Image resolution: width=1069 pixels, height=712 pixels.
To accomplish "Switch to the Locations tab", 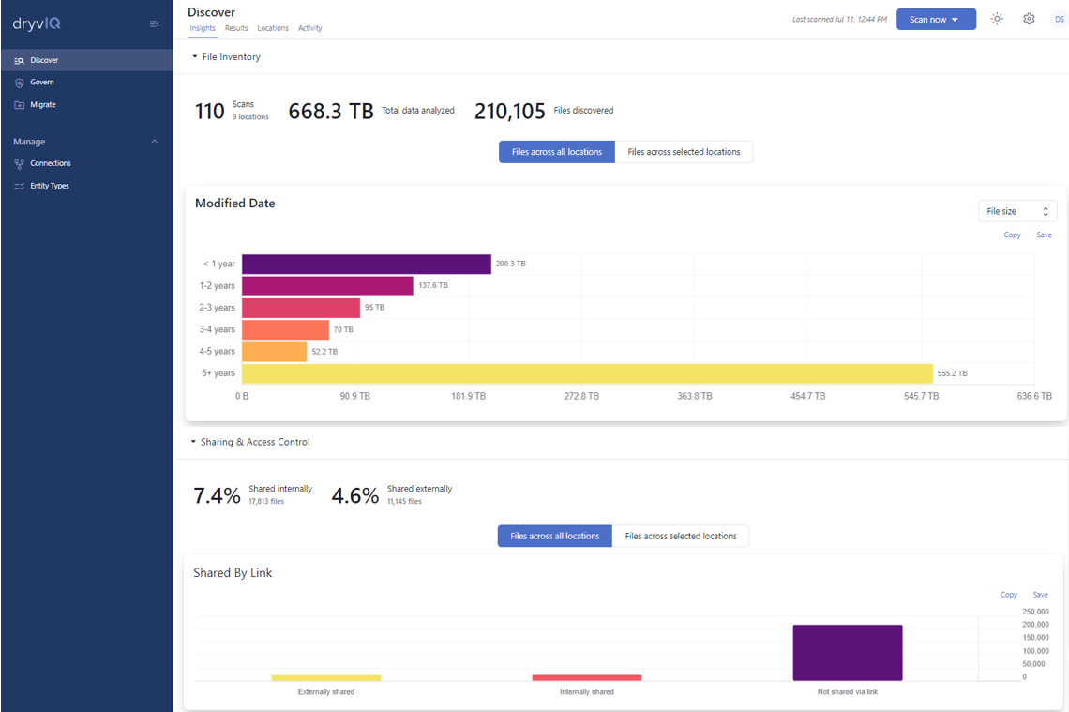I will coord(273,28).
